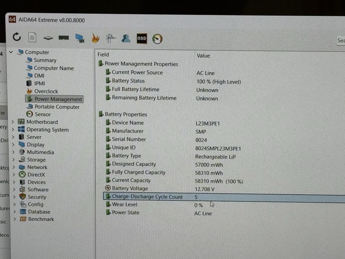Expand the Display tree node
The width and height of the screenshot is (345, 259).
[x=13, y=144]
